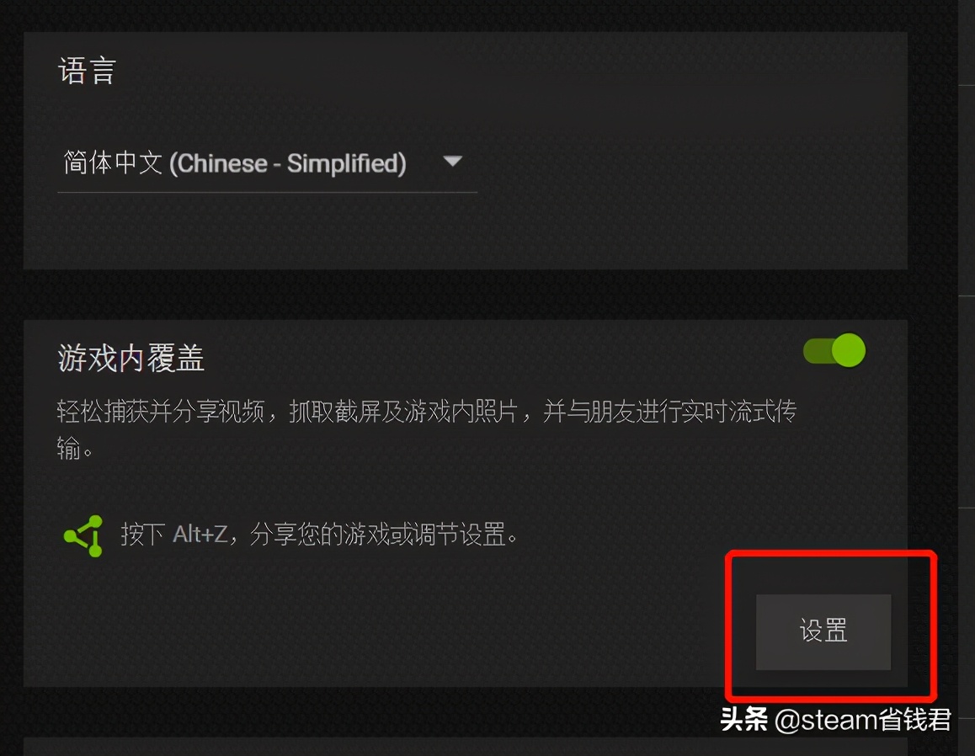This screenshot has height=756, width=975.
Task: Click the 按下 Alt+Z share hint text
Action: [320, 535]
